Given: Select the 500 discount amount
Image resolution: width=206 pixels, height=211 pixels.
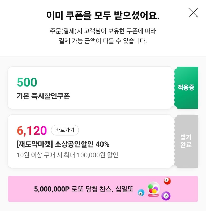Looking at the screenshot, I should [27, 82].
